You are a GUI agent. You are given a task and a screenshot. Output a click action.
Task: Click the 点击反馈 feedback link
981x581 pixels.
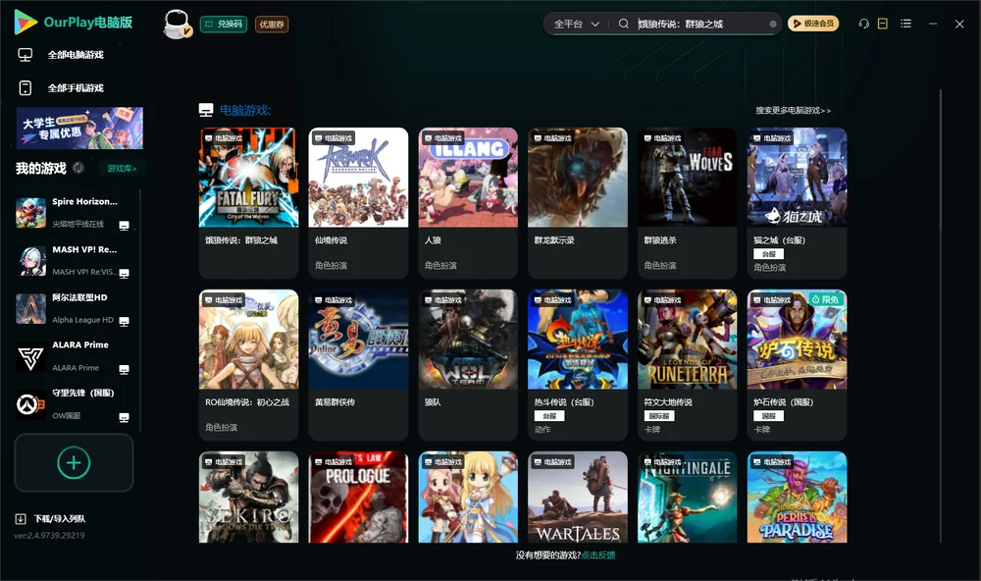(x=598, y=555)
